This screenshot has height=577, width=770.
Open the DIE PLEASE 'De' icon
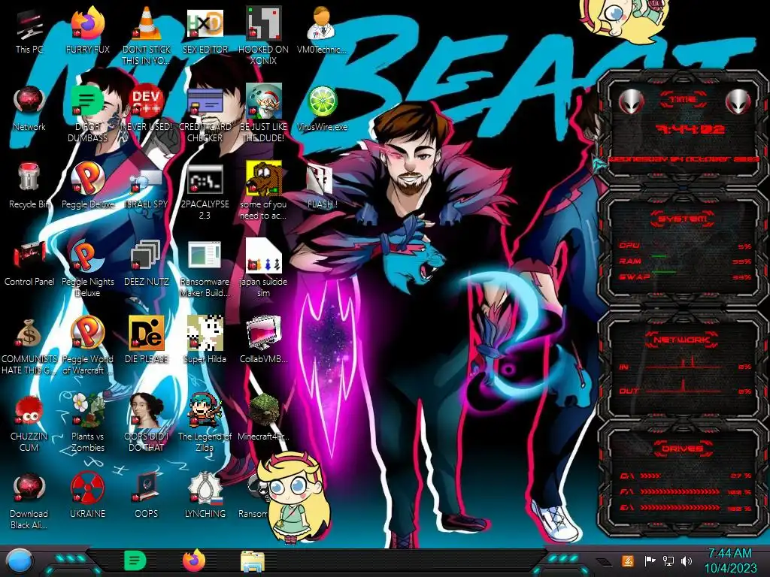click(x=147, y=340)
